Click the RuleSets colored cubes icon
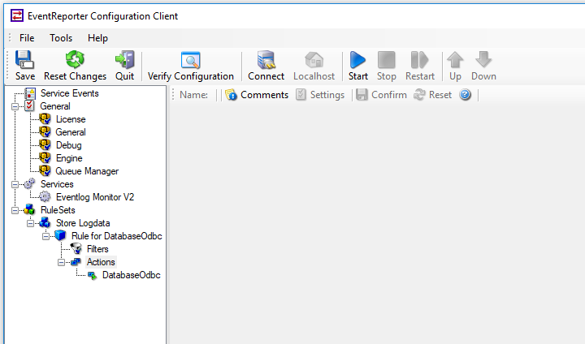 [29, 210]
